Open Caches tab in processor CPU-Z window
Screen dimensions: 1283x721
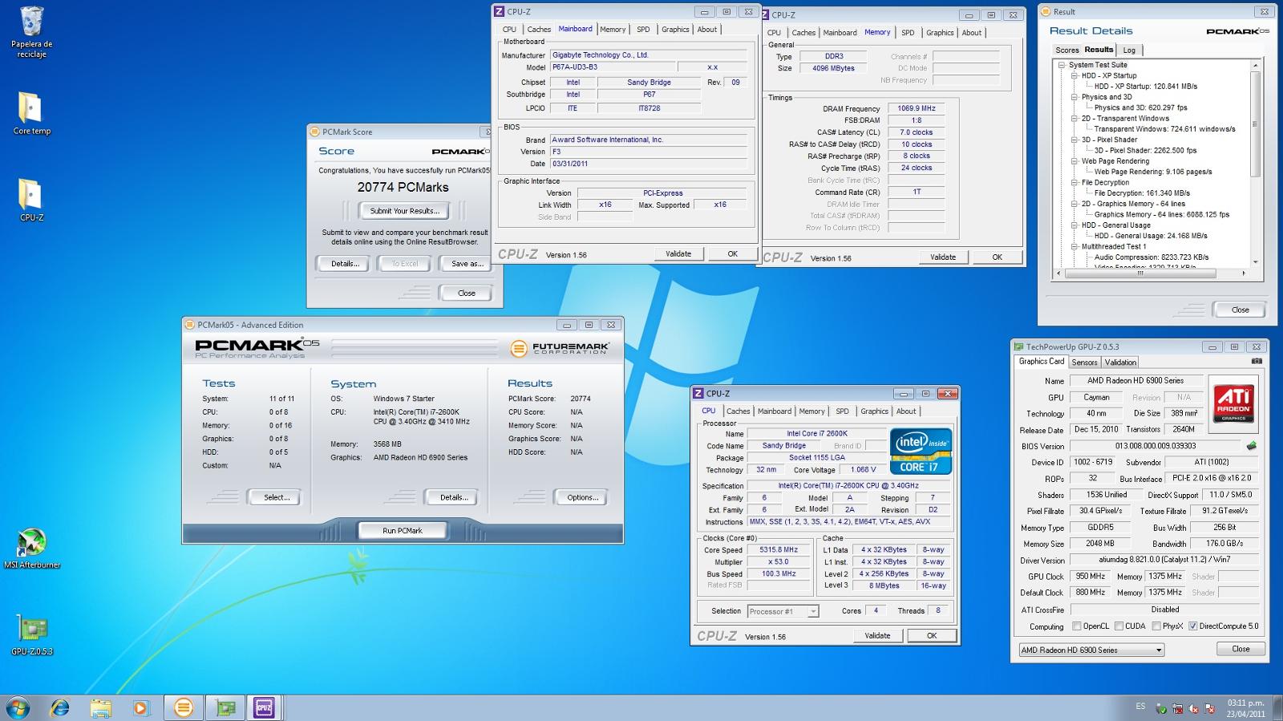pos(739,411)
